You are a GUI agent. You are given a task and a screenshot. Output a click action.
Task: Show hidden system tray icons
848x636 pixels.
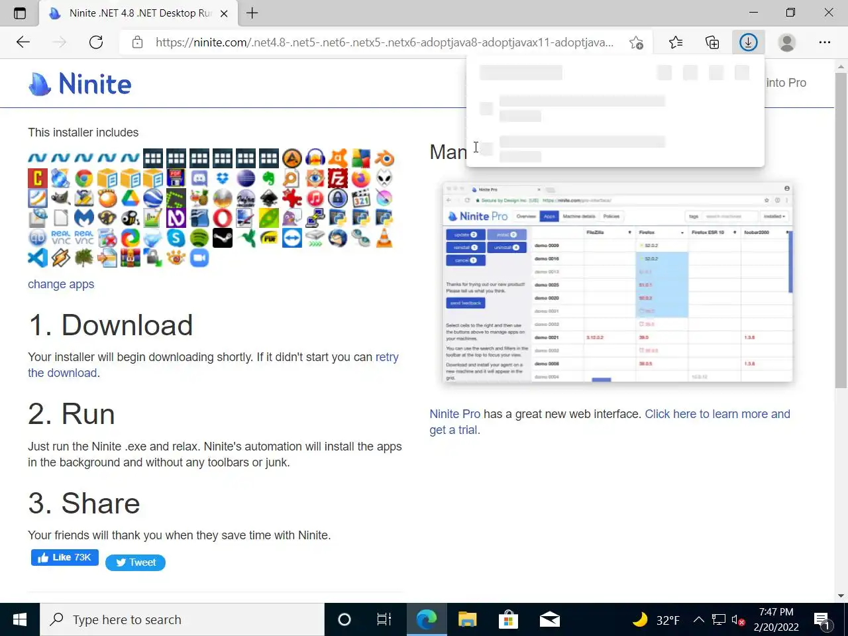point(698,620)
